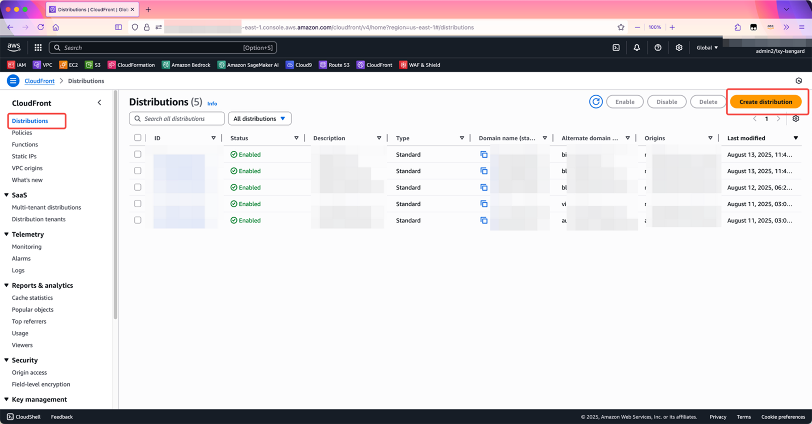
Task: Open the Global region dropdown
Action: pos(707,48)
